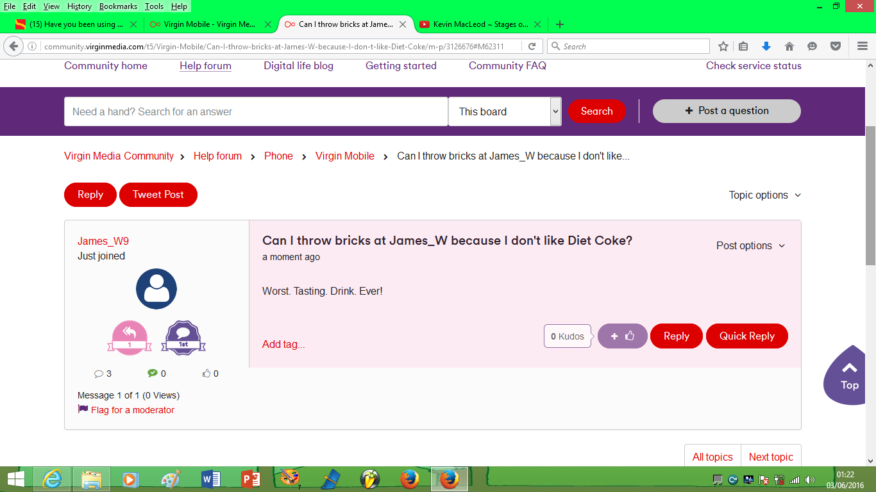The image size is (876, 492).
Task: Click inside the 'Need a hand?' search field
Action: pos(255,111)
